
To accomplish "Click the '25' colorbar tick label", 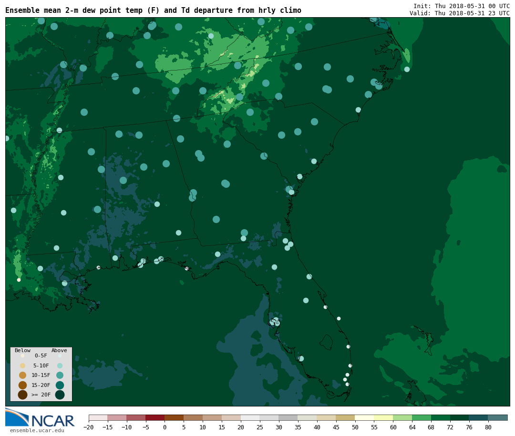I will coord(260,427).
